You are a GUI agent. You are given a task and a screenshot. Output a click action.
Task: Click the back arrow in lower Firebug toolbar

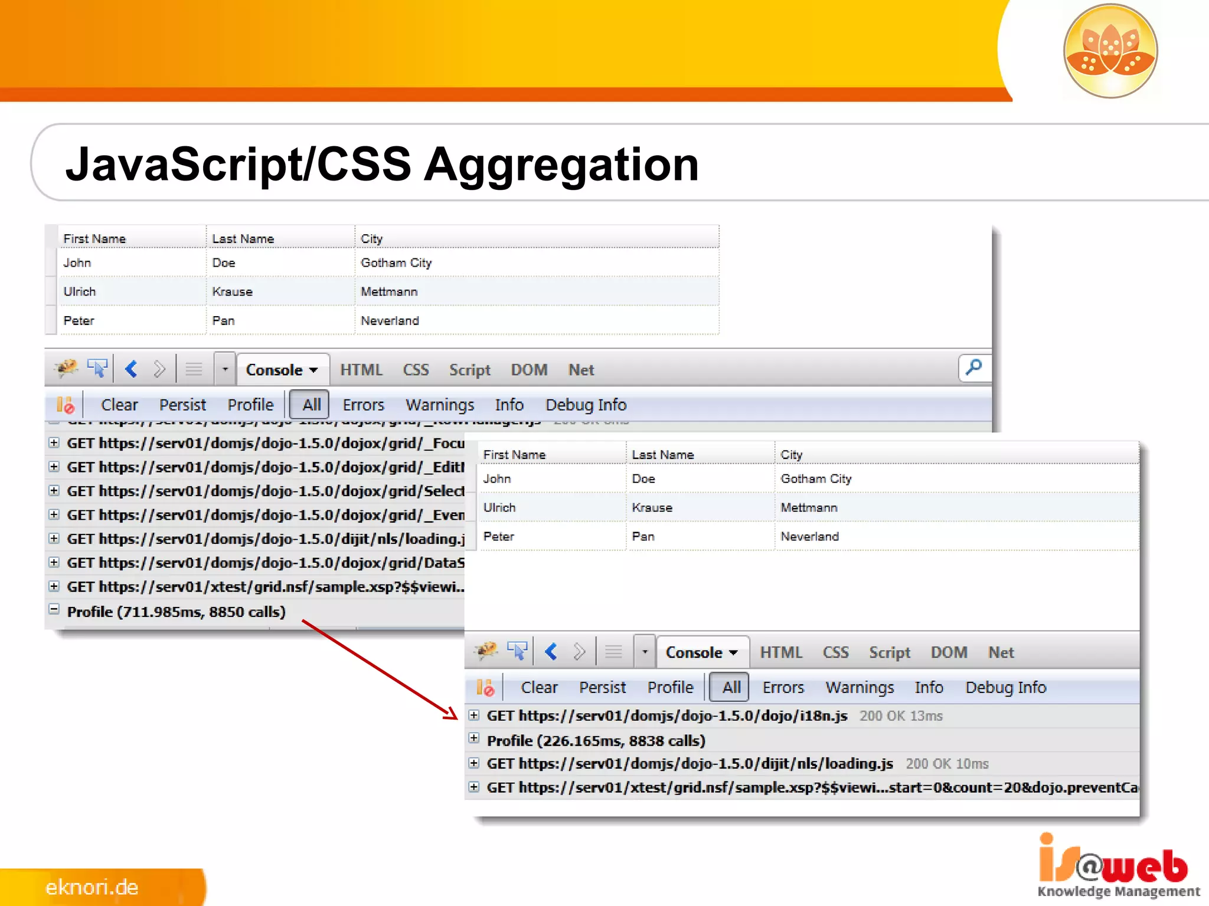coord(551,652)
